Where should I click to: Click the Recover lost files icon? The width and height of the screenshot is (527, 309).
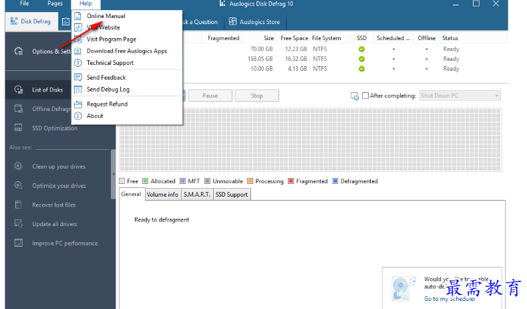pos(19,204)
